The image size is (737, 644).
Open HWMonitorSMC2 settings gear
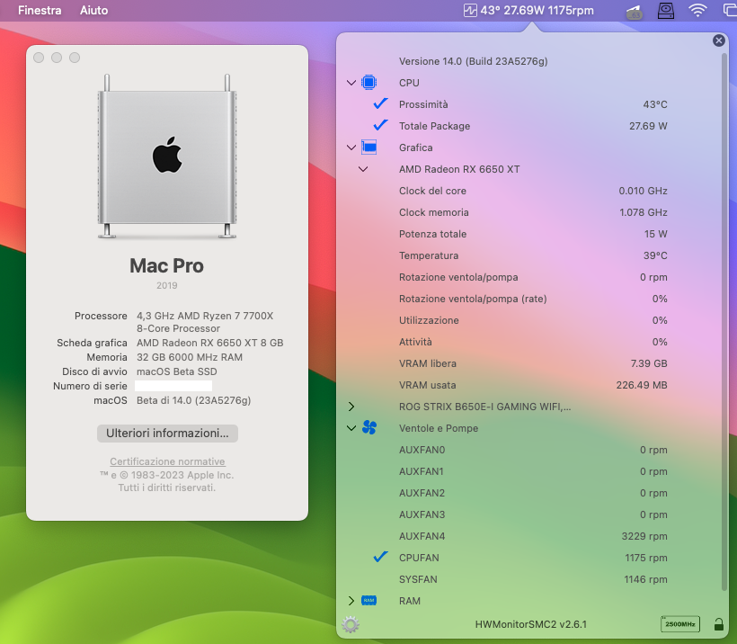[351, 624]
